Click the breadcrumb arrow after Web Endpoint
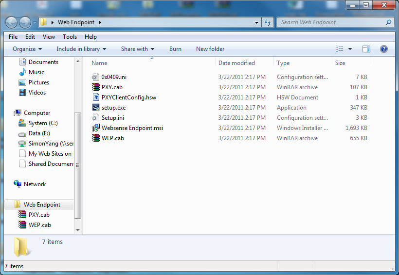The height and width of the screenshot is (275, 399). click(100, 23)
